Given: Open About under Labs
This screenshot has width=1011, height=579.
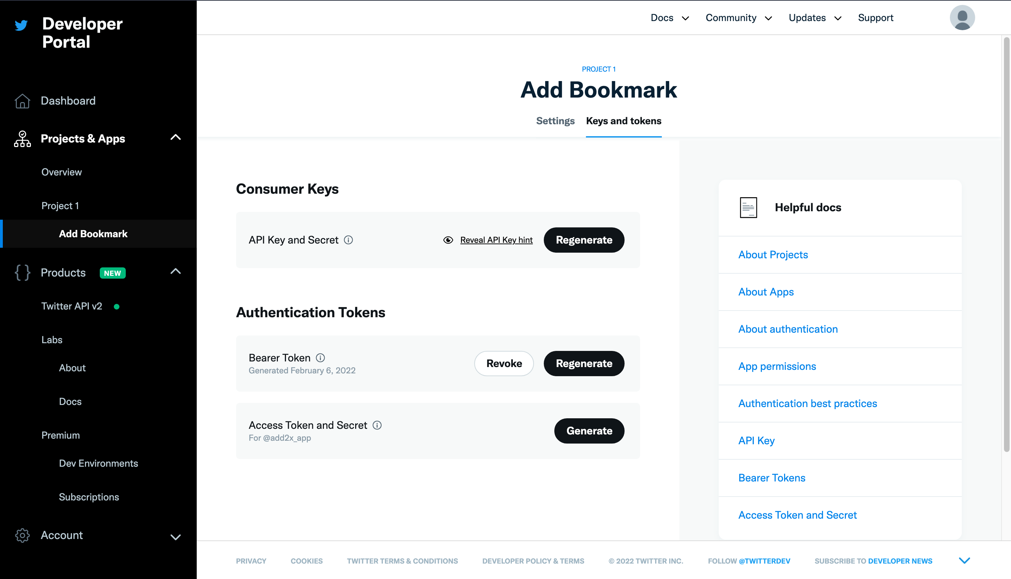Looking at the screenshot, I should pos(72,368).
